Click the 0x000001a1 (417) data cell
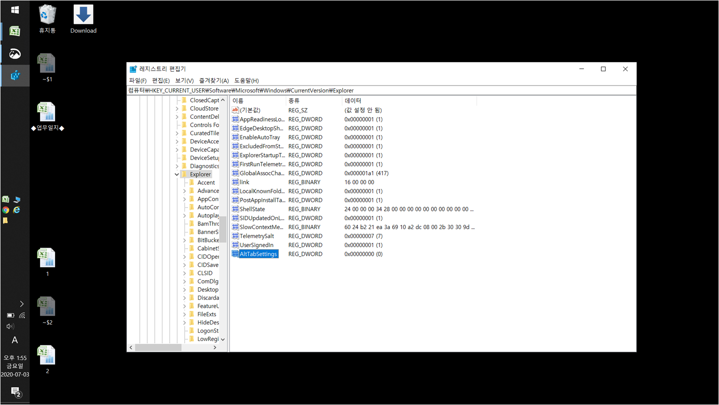 [x=367, y=173]
